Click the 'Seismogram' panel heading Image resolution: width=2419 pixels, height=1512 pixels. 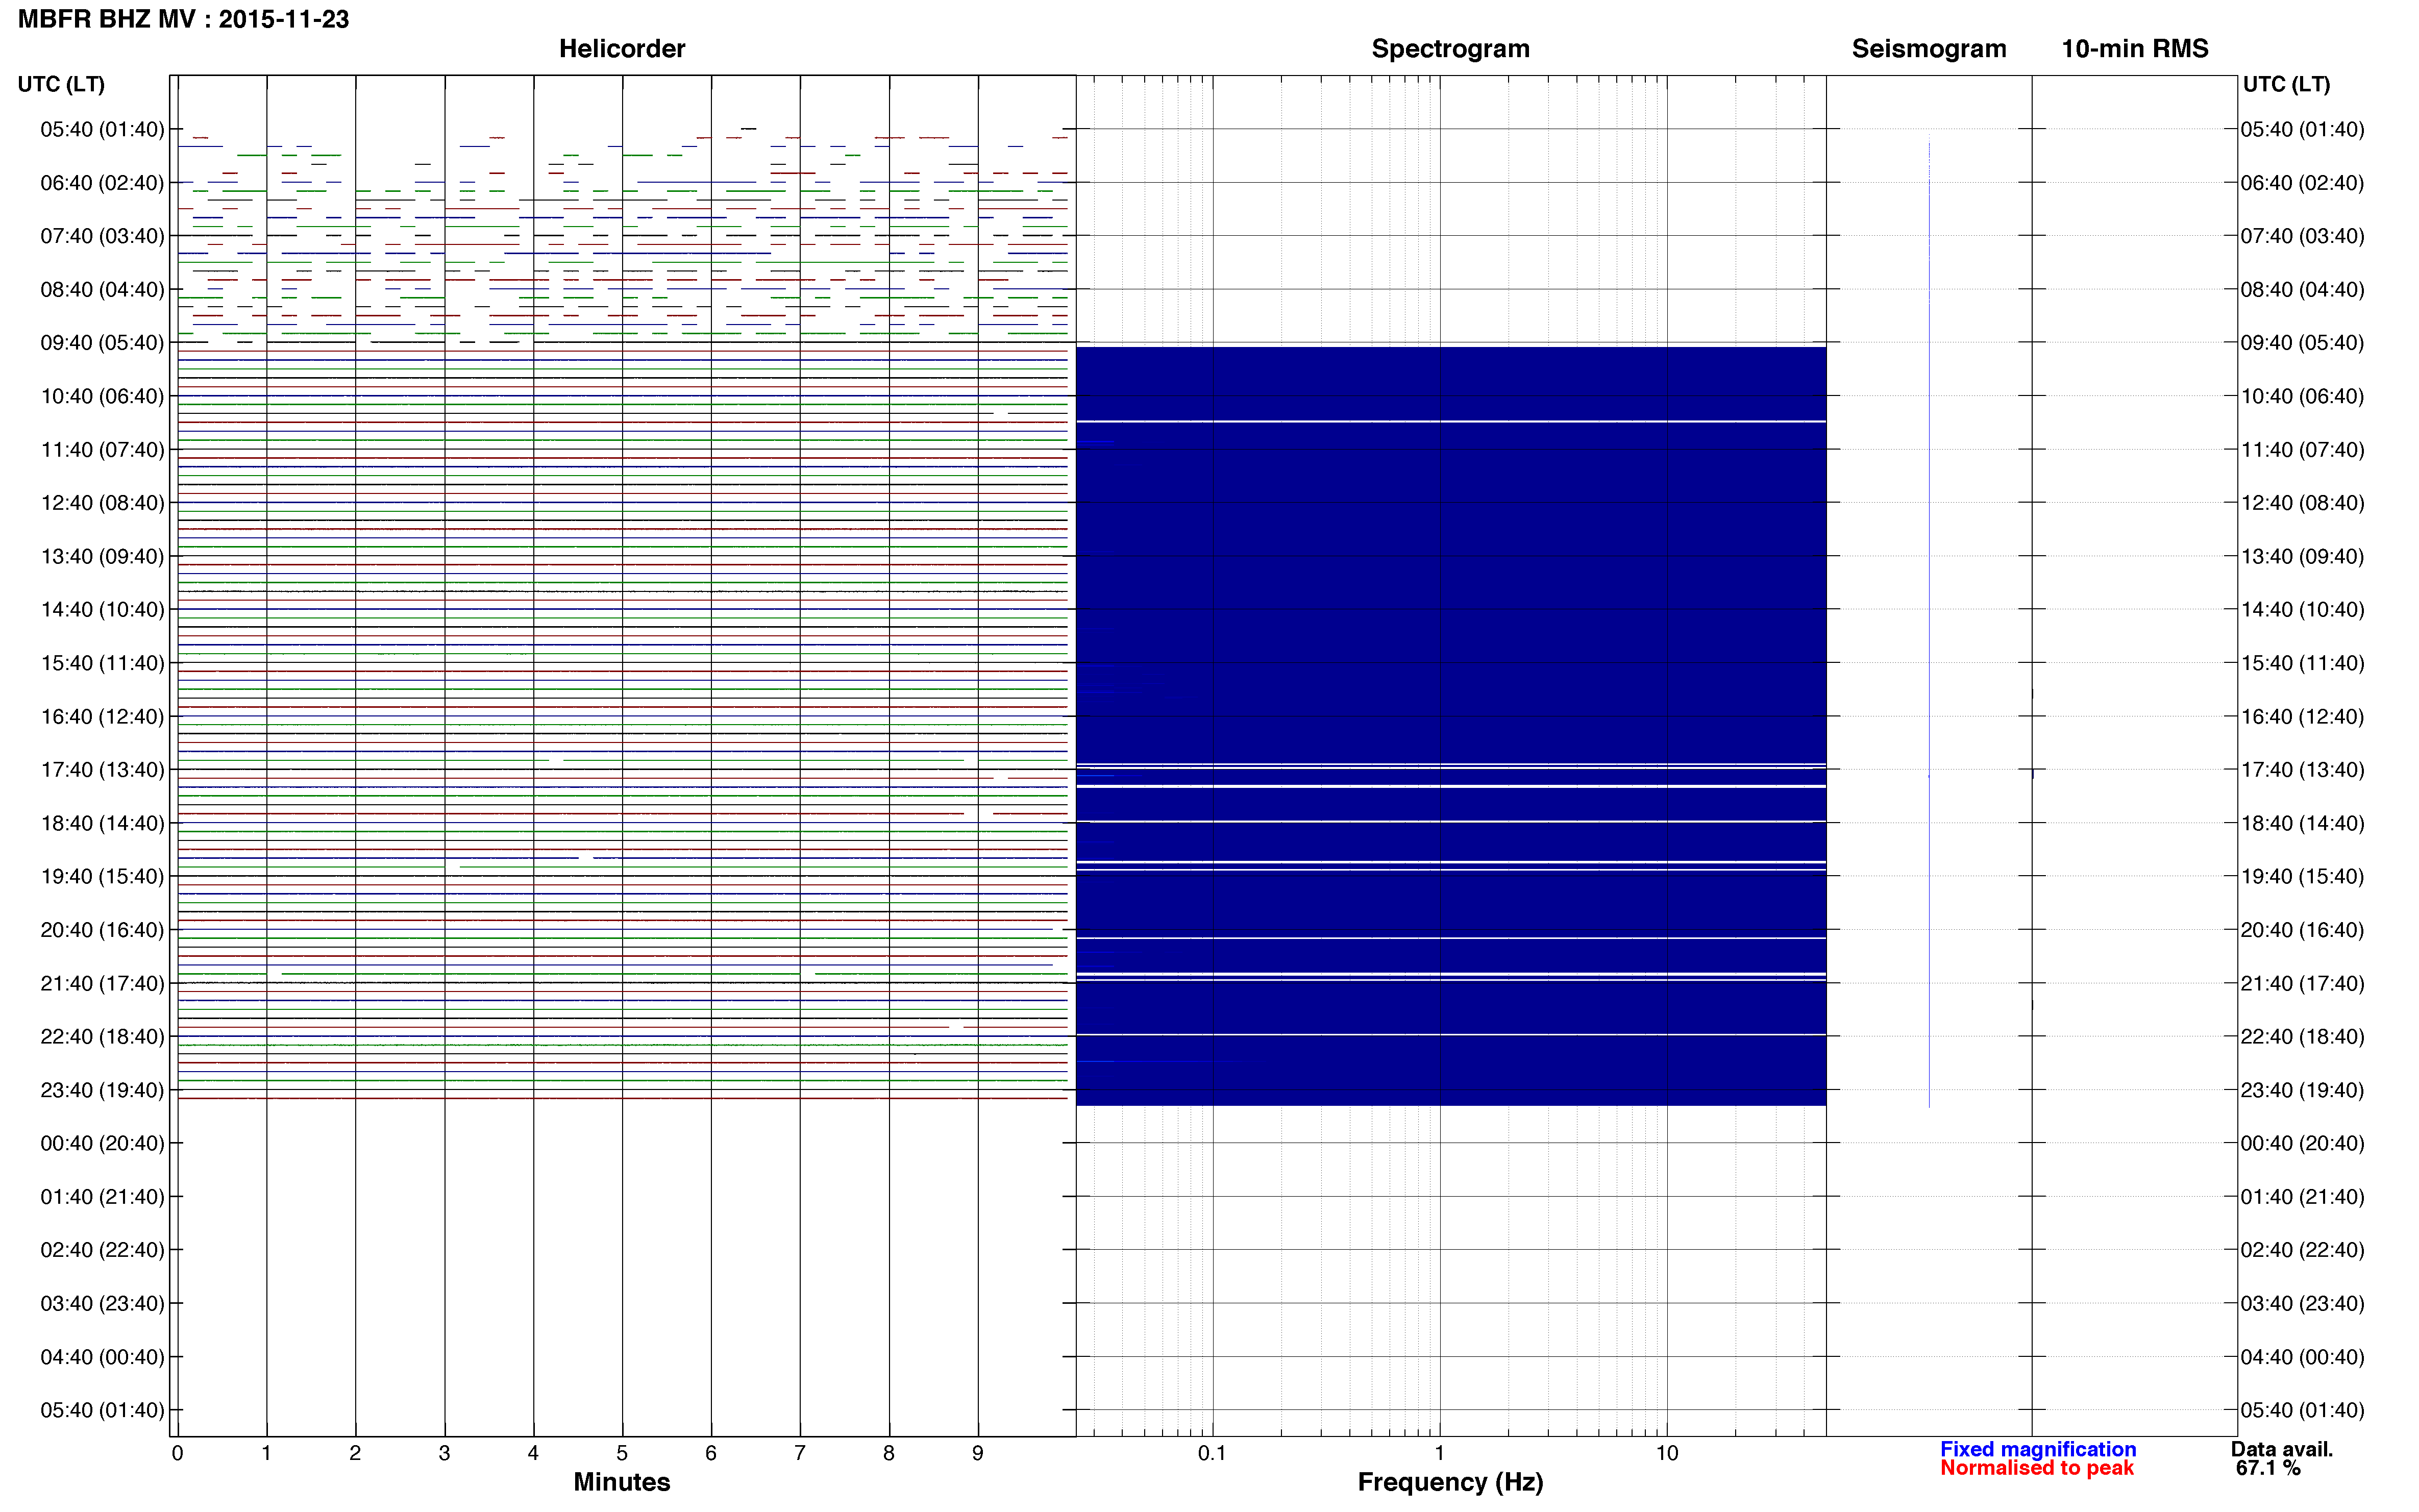click(1929, 49)
